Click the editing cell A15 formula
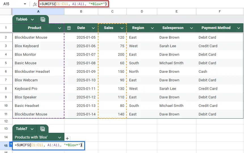Viewport: 244px width, 153px height. [49, 145]
